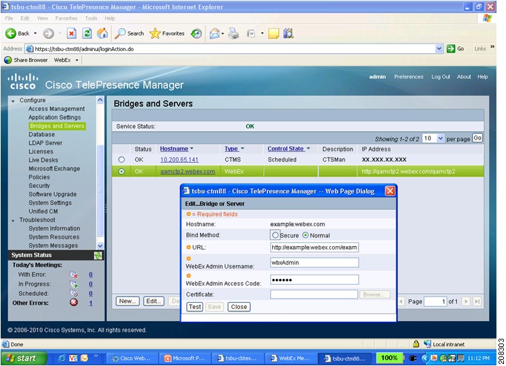Screen dimensions: 506x366
Task: Select radio button for qamctp2.webex.com row
Action: pos(121,171)
